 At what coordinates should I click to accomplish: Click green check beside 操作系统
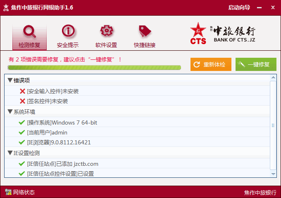pyautogui.click(x=21, y=123)
